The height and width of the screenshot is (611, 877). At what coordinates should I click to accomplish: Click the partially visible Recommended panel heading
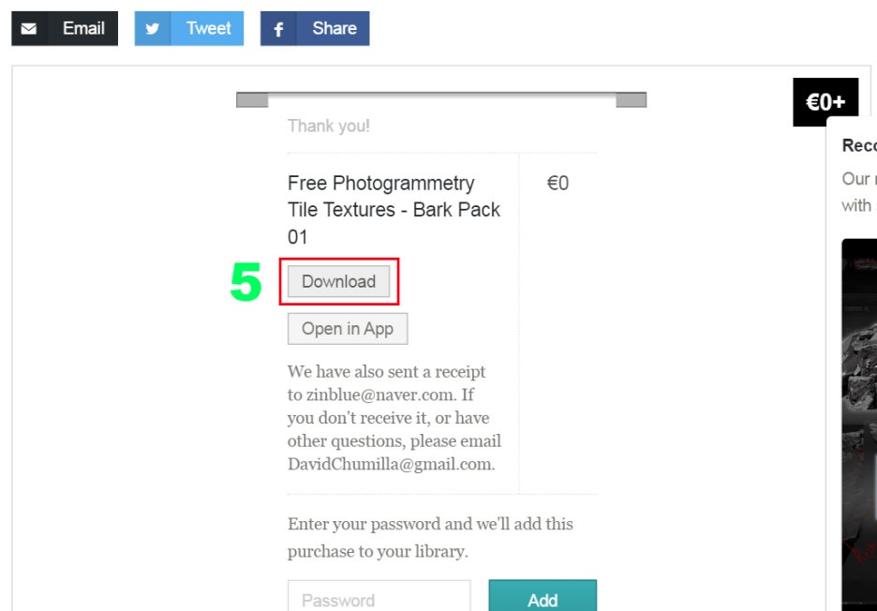coord(859,146)
